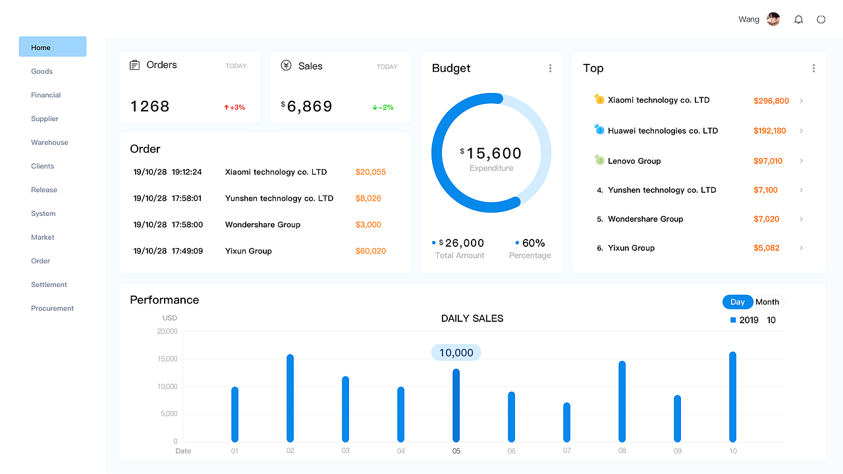Click the $26,000 Total Amount value
The image size is (843, 474).
click(x=461, y=243)
